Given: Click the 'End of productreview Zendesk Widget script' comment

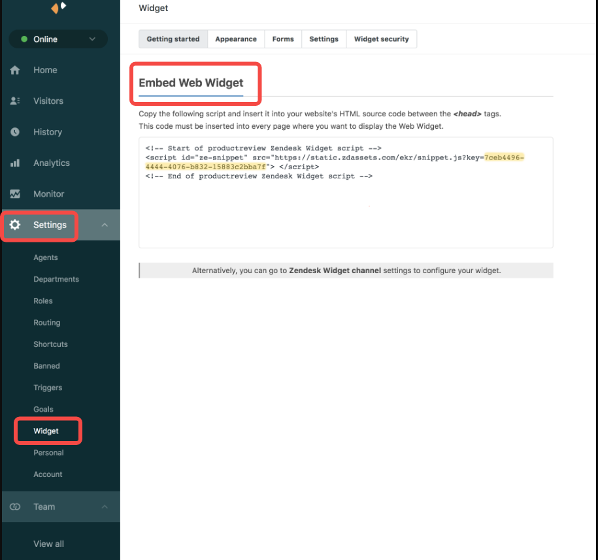Looking at the screenshot, I should (259, 176).
